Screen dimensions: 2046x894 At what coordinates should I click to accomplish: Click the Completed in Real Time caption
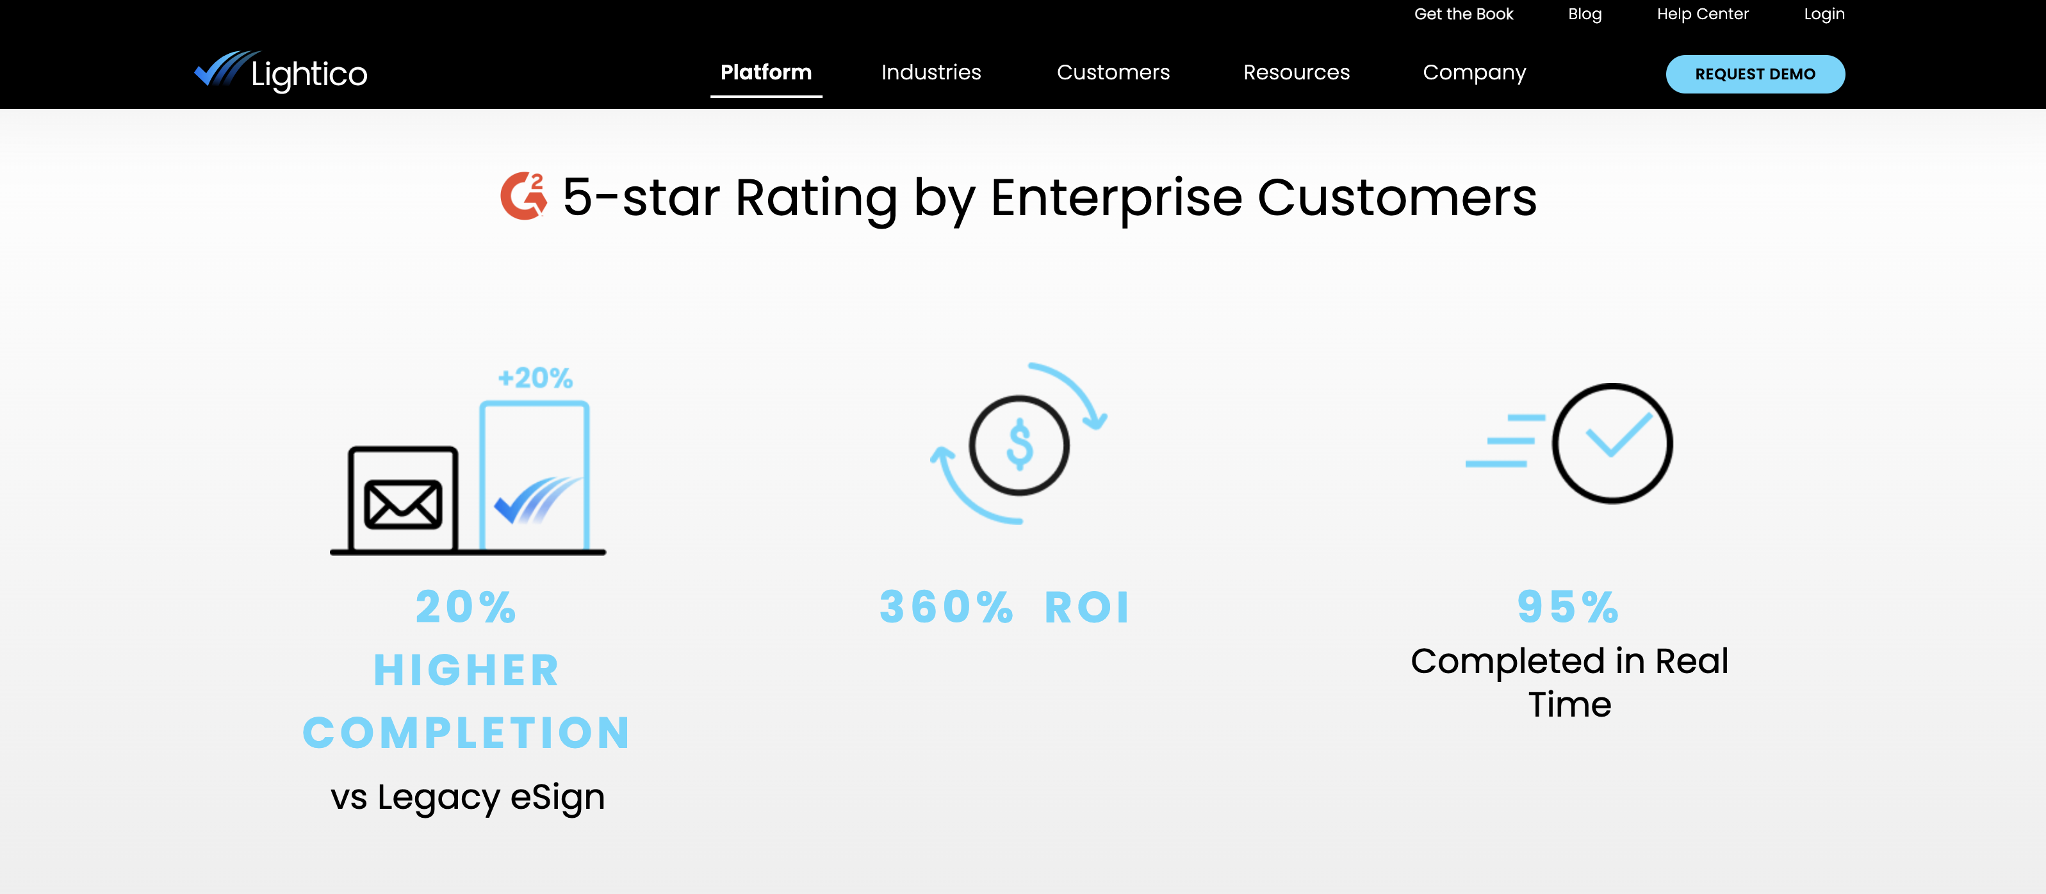click(x=1569, y=682)
